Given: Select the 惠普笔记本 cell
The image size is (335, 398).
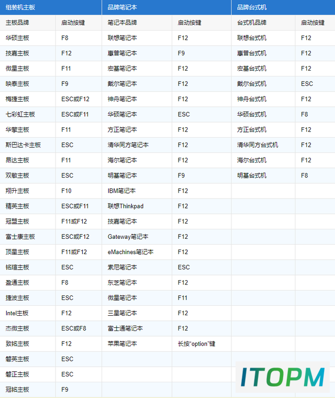Looking at the screenshot, I should pos(137,53).
